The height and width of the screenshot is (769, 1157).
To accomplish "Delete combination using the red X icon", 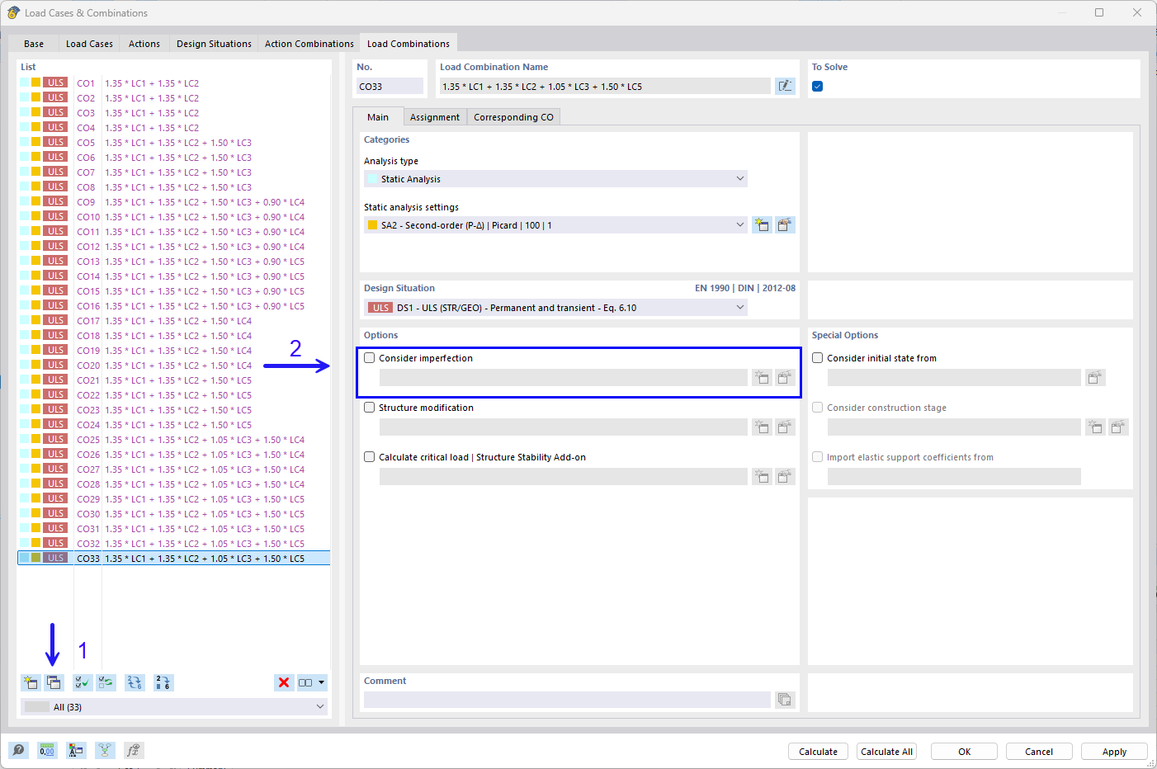I will (284, 682).
